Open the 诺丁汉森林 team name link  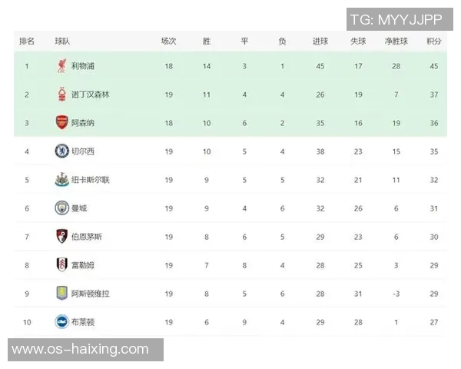point(90,95)
